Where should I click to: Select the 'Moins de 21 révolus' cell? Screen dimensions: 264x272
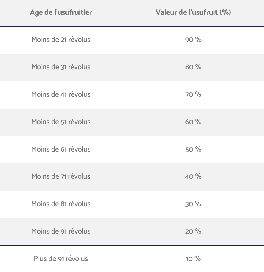[x=61, y=40]
